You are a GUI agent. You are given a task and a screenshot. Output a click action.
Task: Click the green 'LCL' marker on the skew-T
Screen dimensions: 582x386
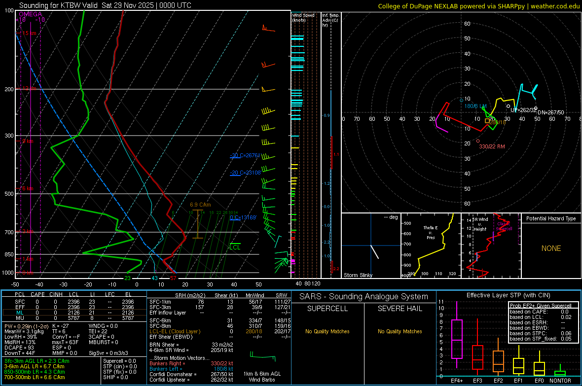pos(235,247)
